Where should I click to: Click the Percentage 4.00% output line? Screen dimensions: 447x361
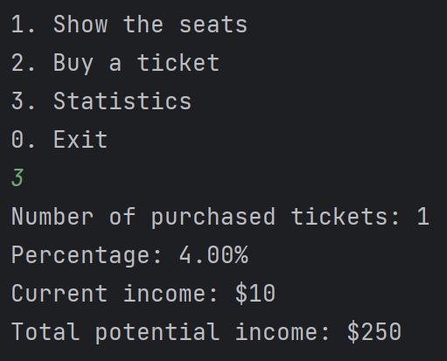click(x=129, y=255)
